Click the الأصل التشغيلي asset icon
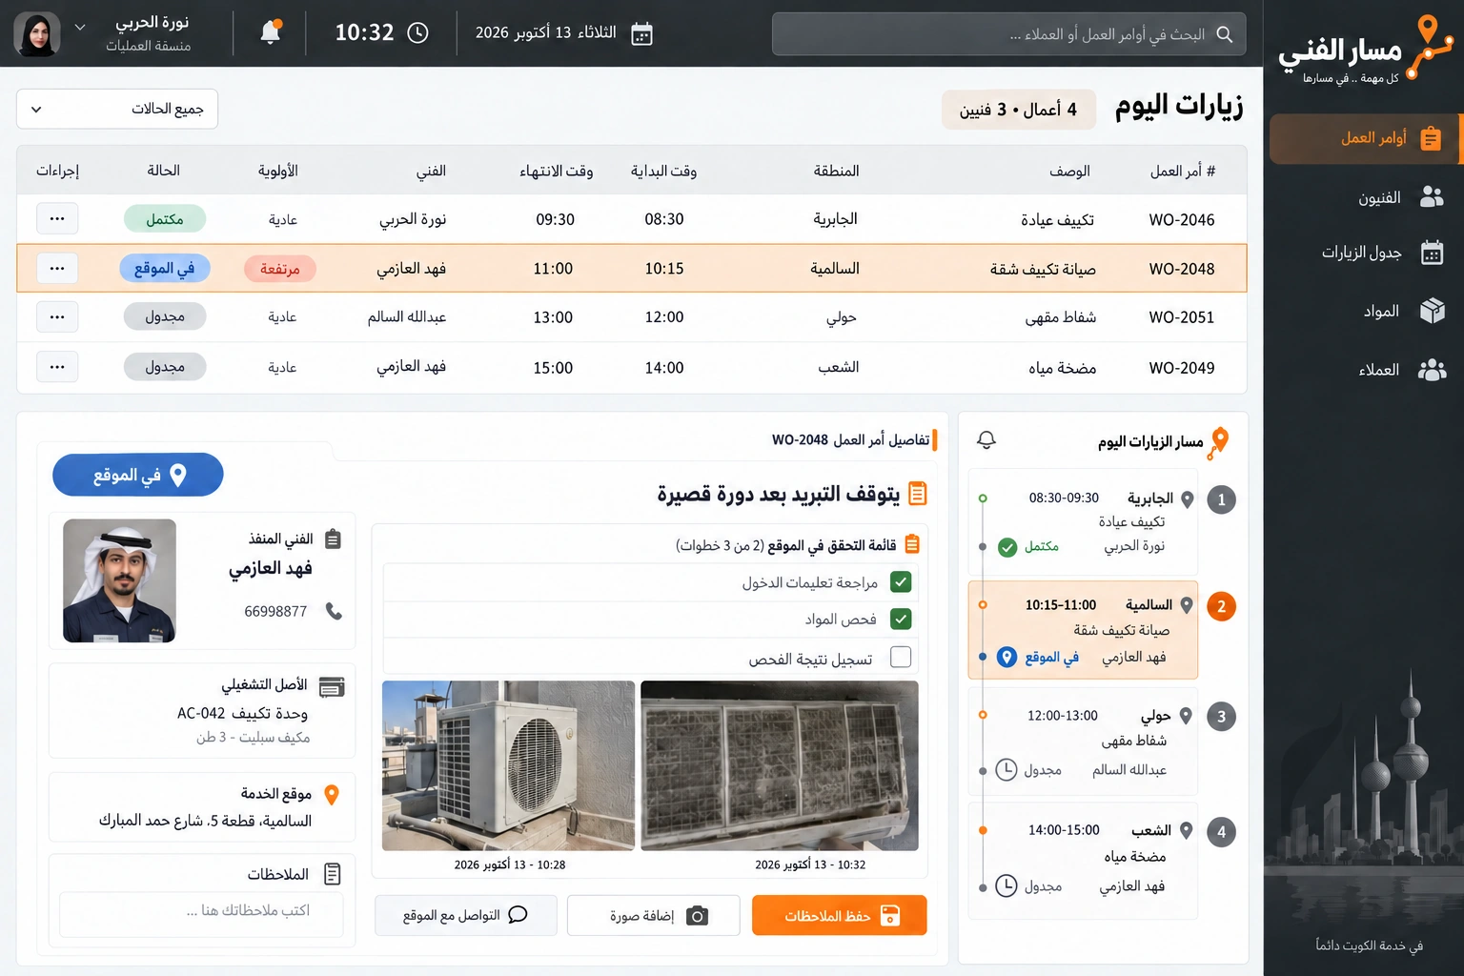The height and width of the screenshot is (976, 1464). click(x=332, y=686)
